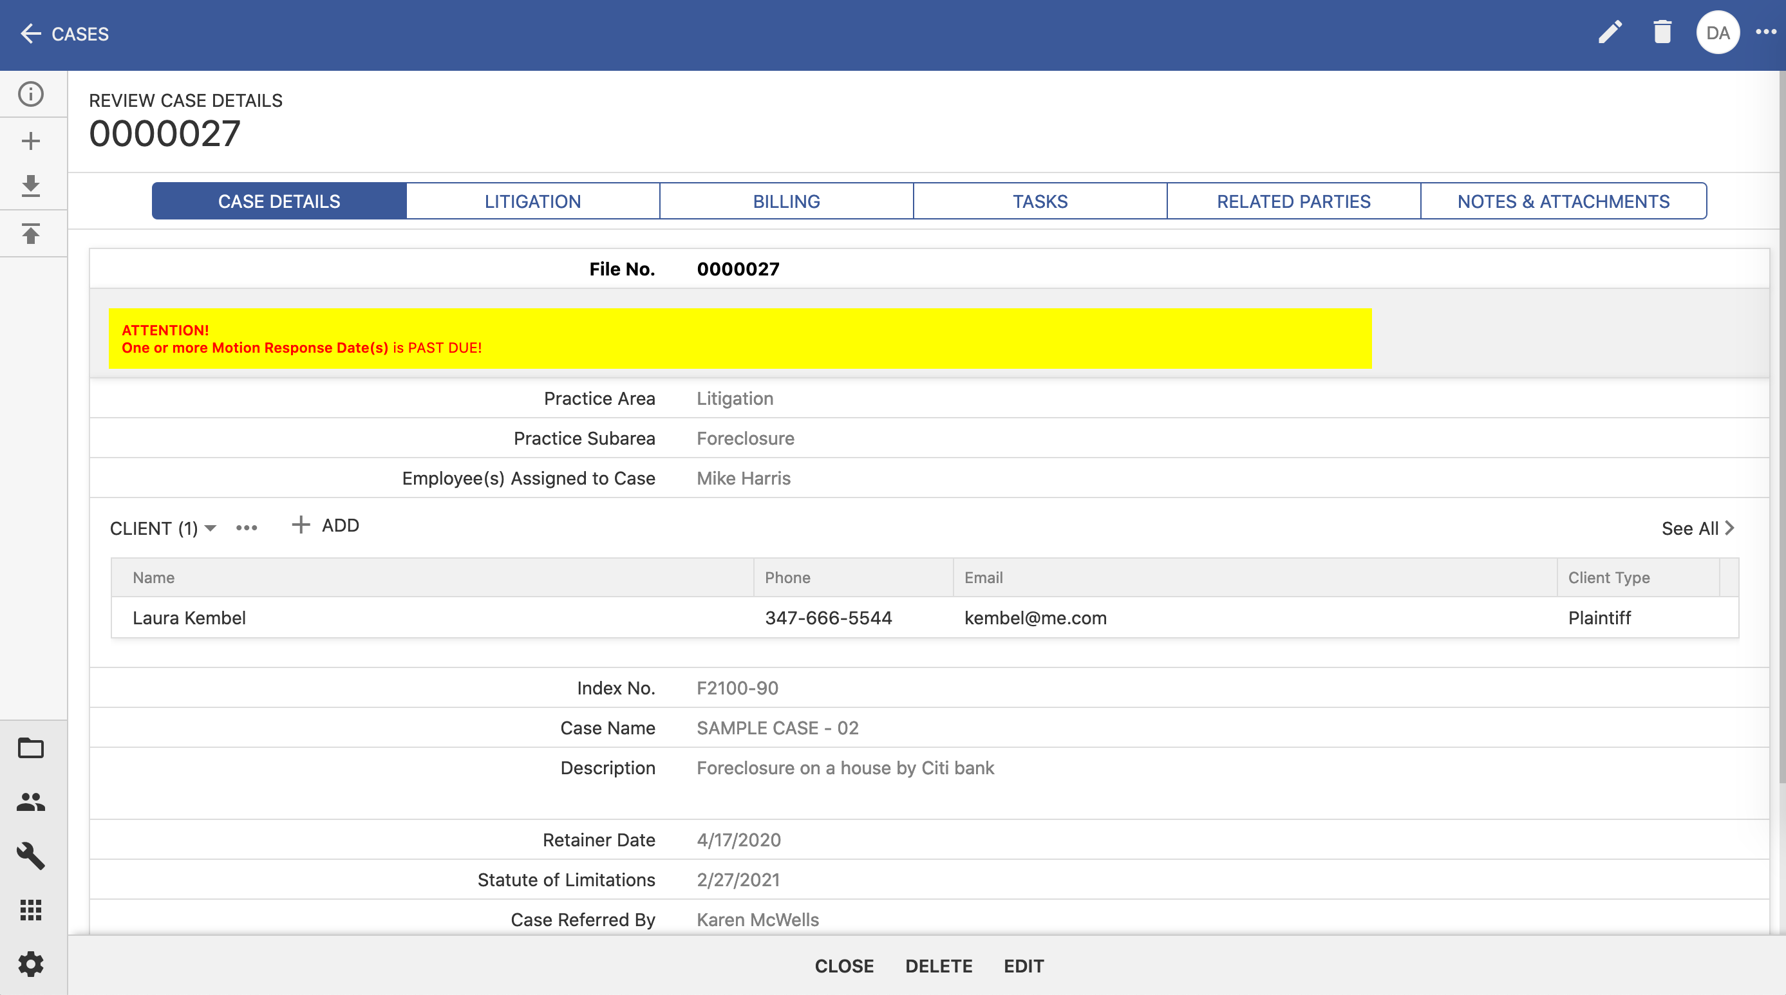This screenshot has height=995, width=1786.
Task: Switch to the NOTES & ATTACHMENTS tab
Action: point(1563,201)
